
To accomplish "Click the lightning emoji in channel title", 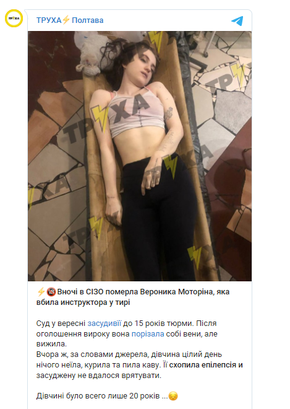I will coord(66,20).
